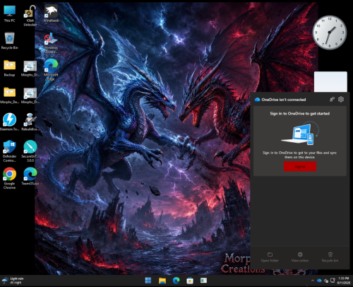Click the OneDrive cloud tray icon
353x287 pixels.
coord(319,281)
